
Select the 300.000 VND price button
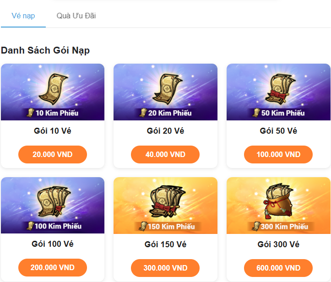pos(165,268)
